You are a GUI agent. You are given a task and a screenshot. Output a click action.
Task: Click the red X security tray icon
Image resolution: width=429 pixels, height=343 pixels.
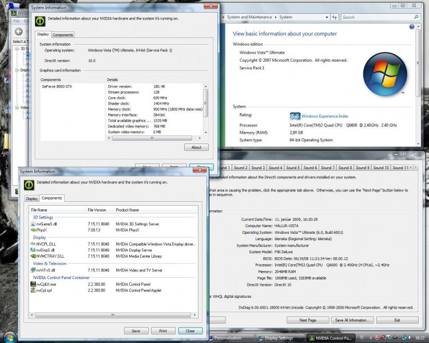[377, 338]
